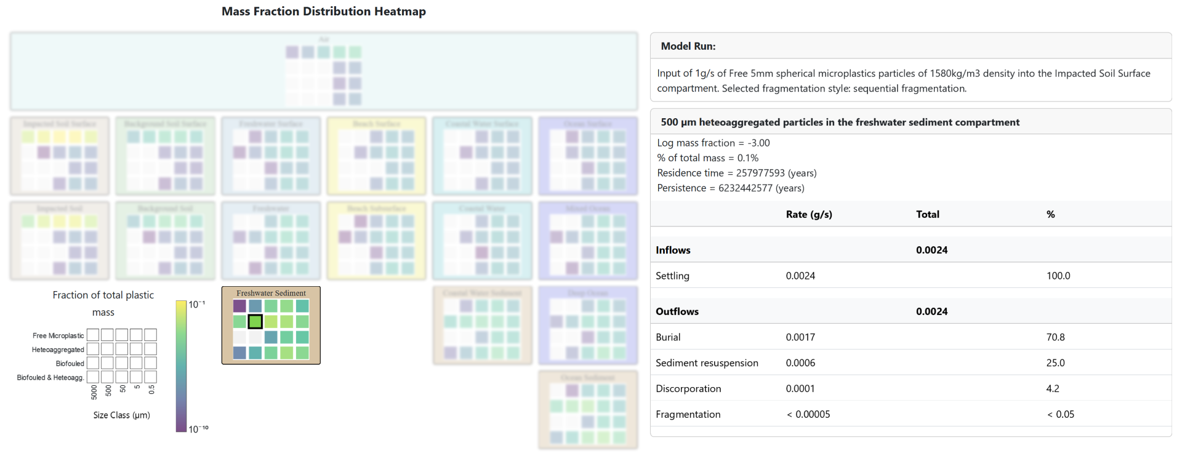
Task: Open the Background Soil Surface compartment
Action: (166, 156)
